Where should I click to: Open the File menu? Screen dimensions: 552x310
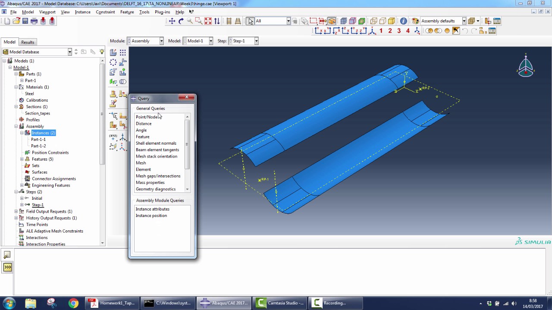pyautogui.click(x=13, y=12)
